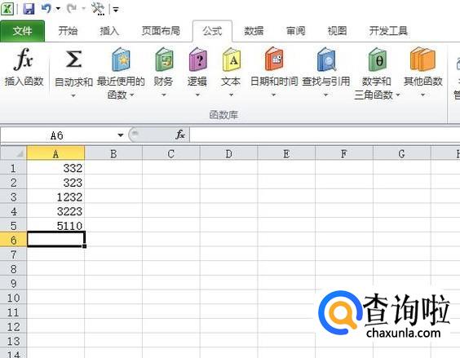This screenshot has height=358, width=460.
Task: Expand the Undo history dropdown arrow
Action: 58,9
